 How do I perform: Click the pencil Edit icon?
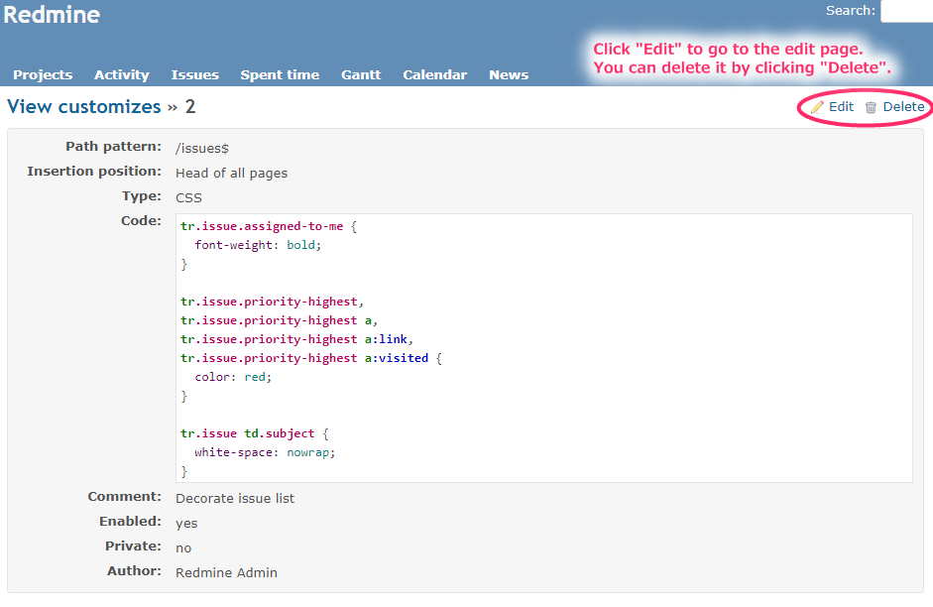tap(818, 107)
